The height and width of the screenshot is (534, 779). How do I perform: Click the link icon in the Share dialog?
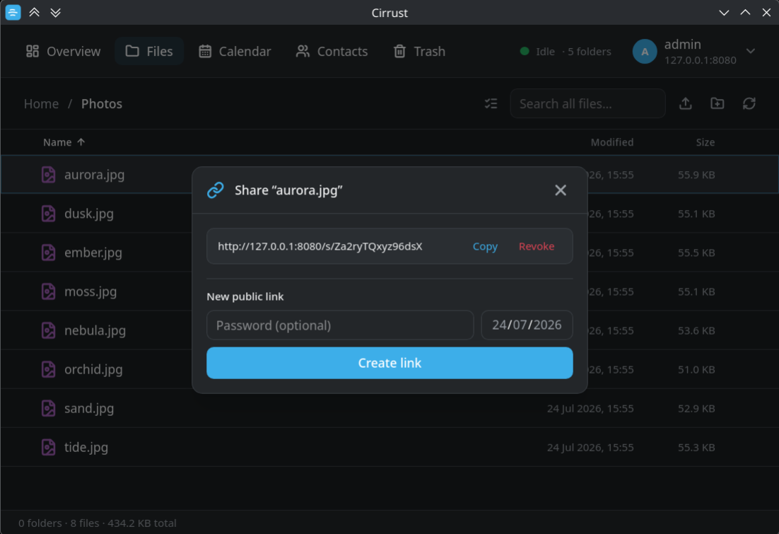(x=216, y=190)
